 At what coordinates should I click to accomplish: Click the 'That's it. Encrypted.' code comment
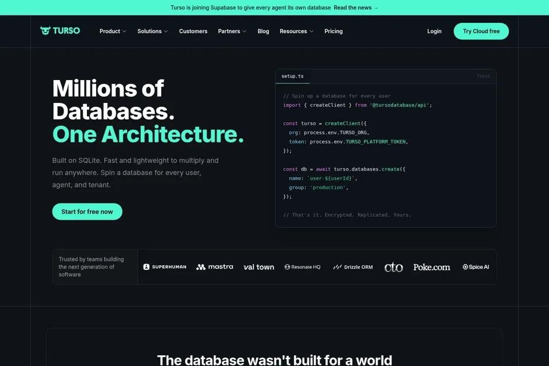coord(347,214)
